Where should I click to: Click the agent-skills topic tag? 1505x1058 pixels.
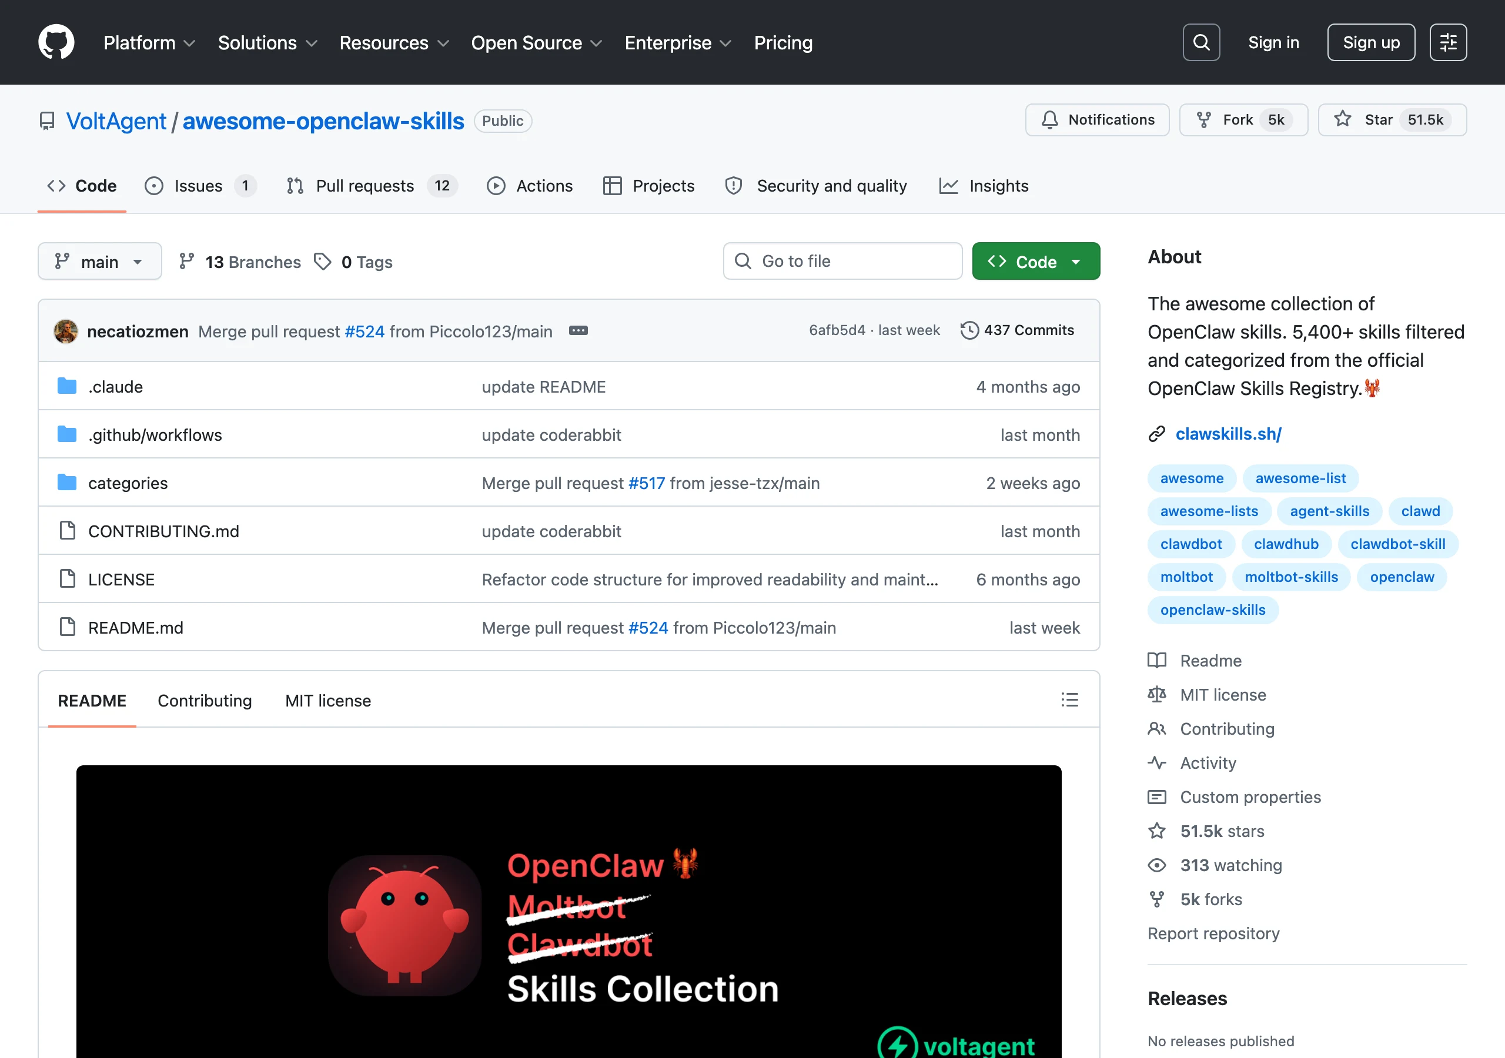coord(1329,511)
